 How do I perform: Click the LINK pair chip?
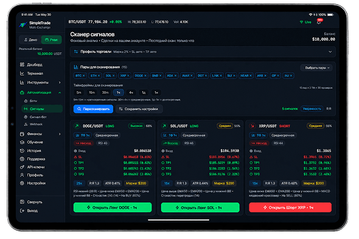(x=217, y=75)
